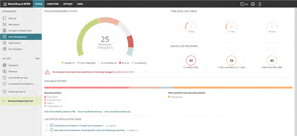
Task: Click the red Error segment of gauge
Action: (x=130, y=42)
